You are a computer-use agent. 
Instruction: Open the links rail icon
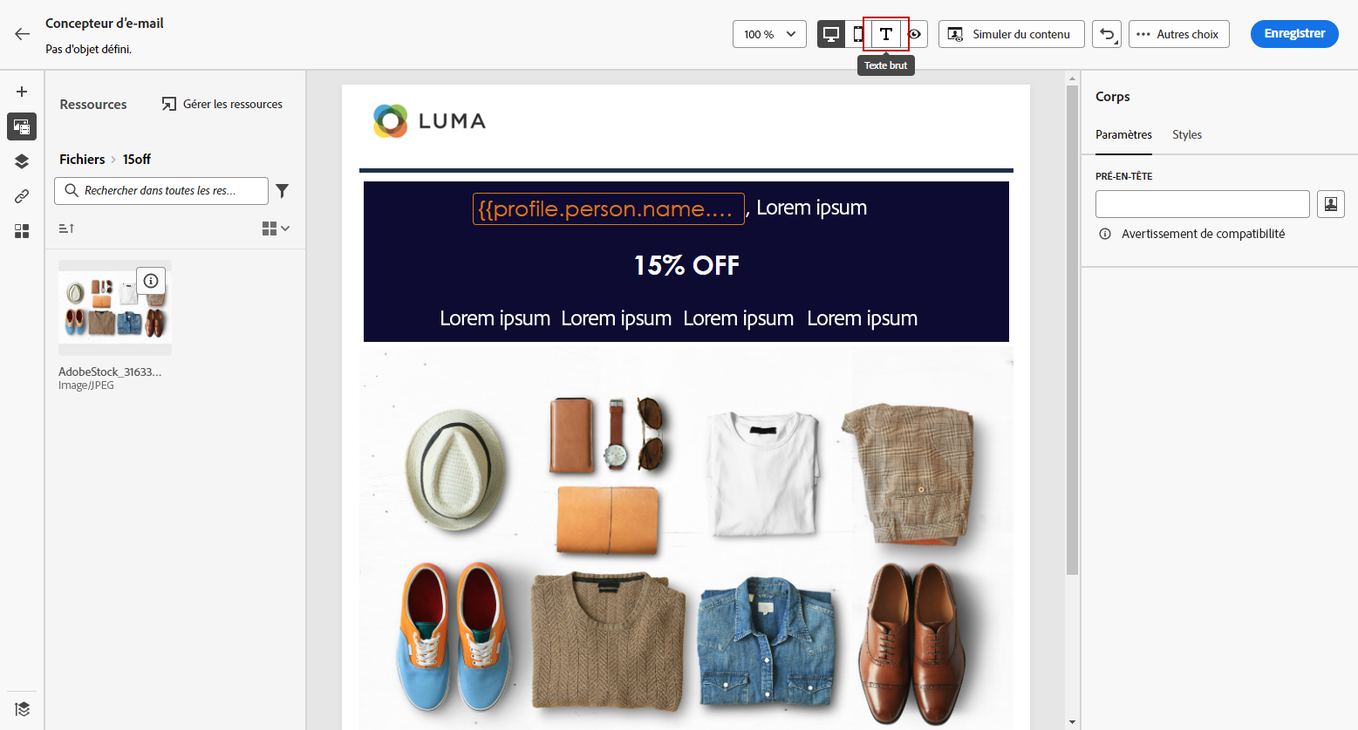[x=22, y=196]
